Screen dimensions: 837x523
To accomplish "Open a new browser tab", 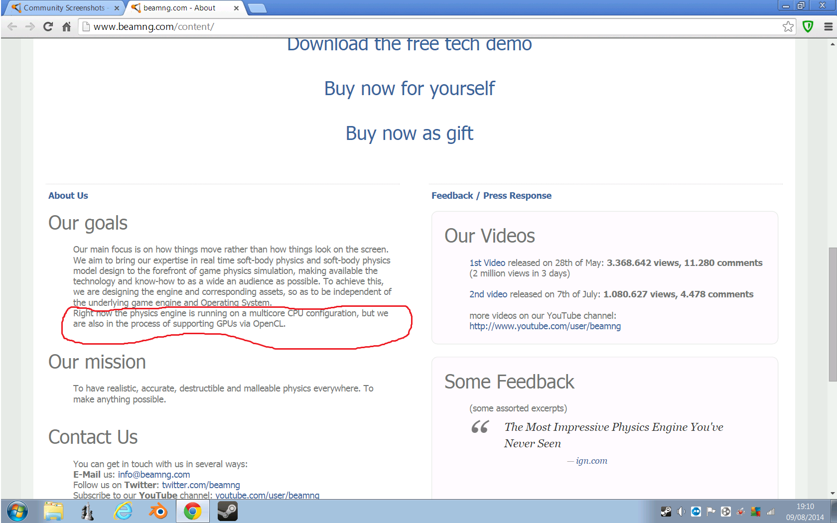I will (x=257, y=8).
